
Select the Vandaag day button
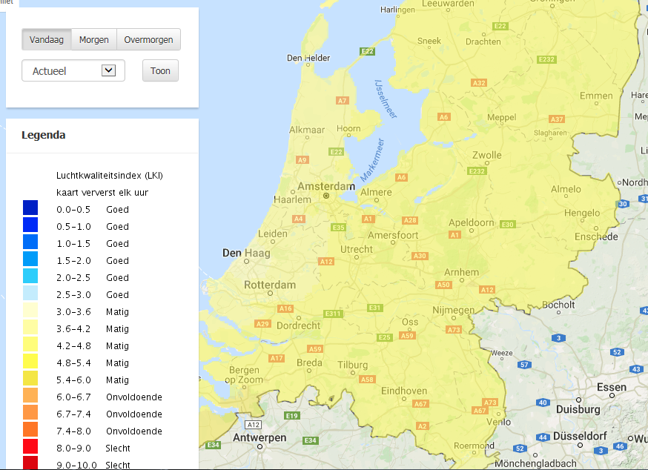click(x=46, y=40)
